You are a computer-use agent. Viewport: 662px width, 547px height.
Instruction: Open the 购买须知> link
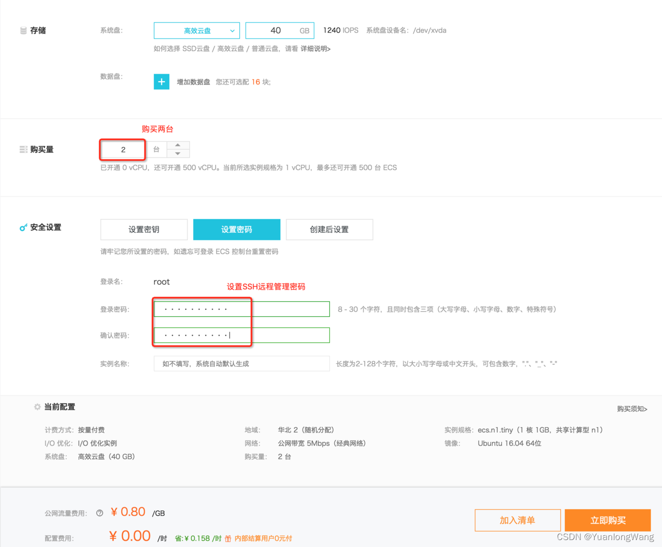click(x=632, y=409)
